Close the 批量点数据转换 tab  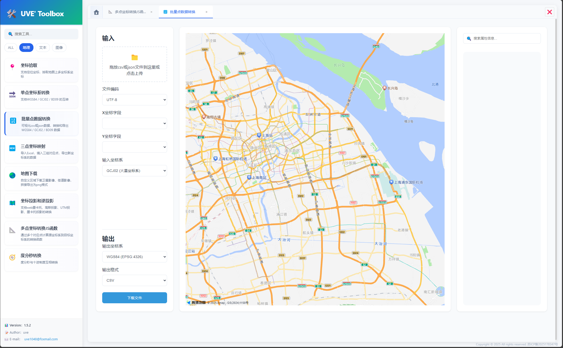coord(206,12)
